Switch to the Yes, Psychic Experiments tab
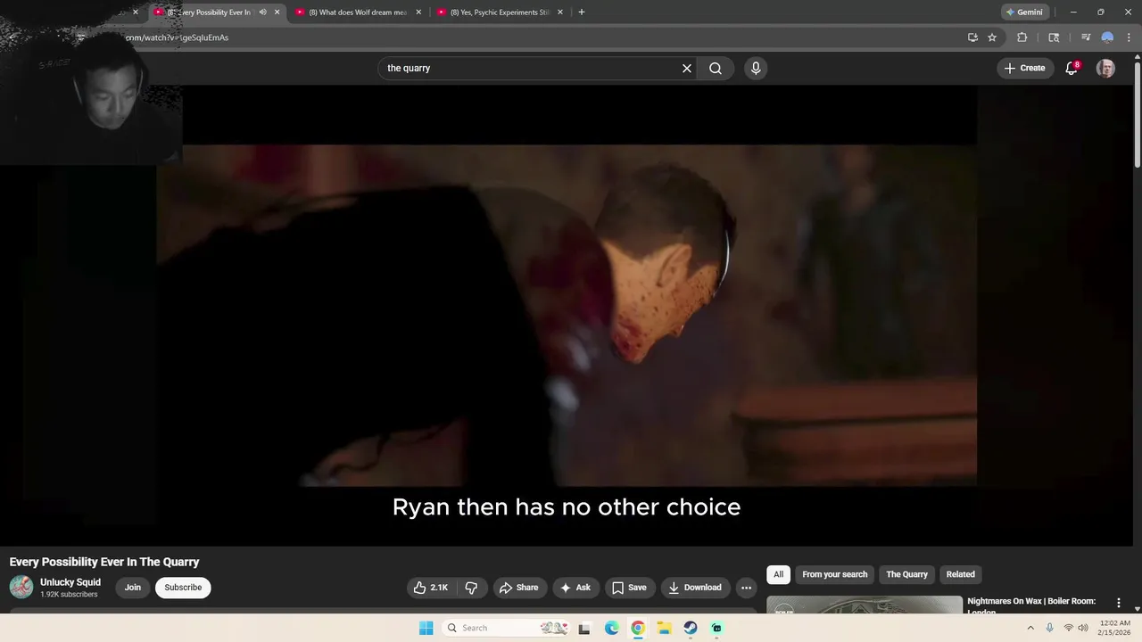Screen dimensions: 1142x642 click(x=499, y=12)
